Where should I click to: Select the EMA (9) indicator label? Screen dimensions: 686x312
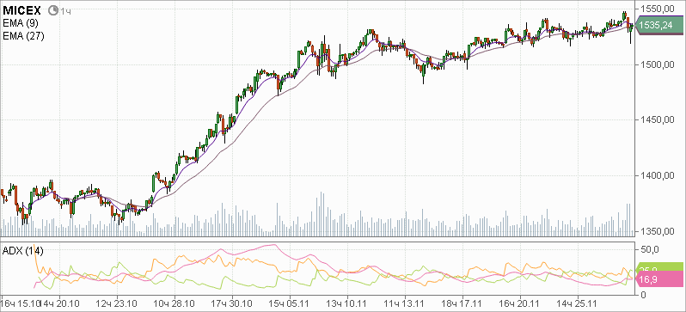tap(20, 22)
